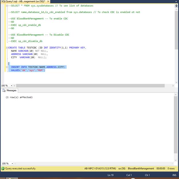Click the is_cdc_enabled comment line
This screenshot has width=179, height=179.
[74, 12]
